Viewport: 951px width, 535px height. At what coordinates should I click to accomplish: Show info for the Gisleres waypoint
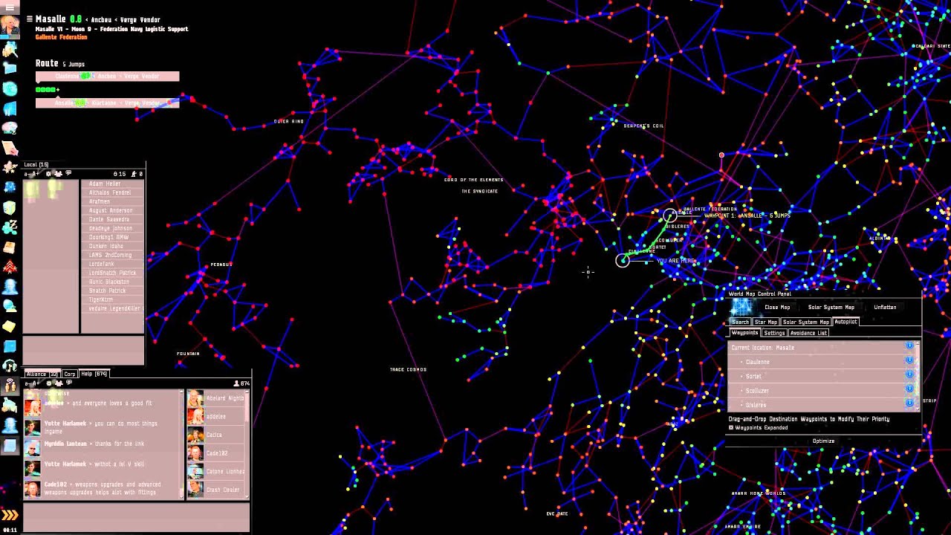(909, 403)
